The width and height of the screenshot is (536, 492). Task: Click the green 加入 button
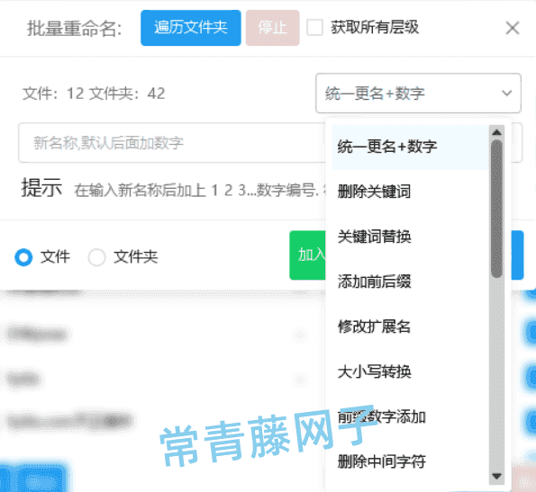pos(307,255)
